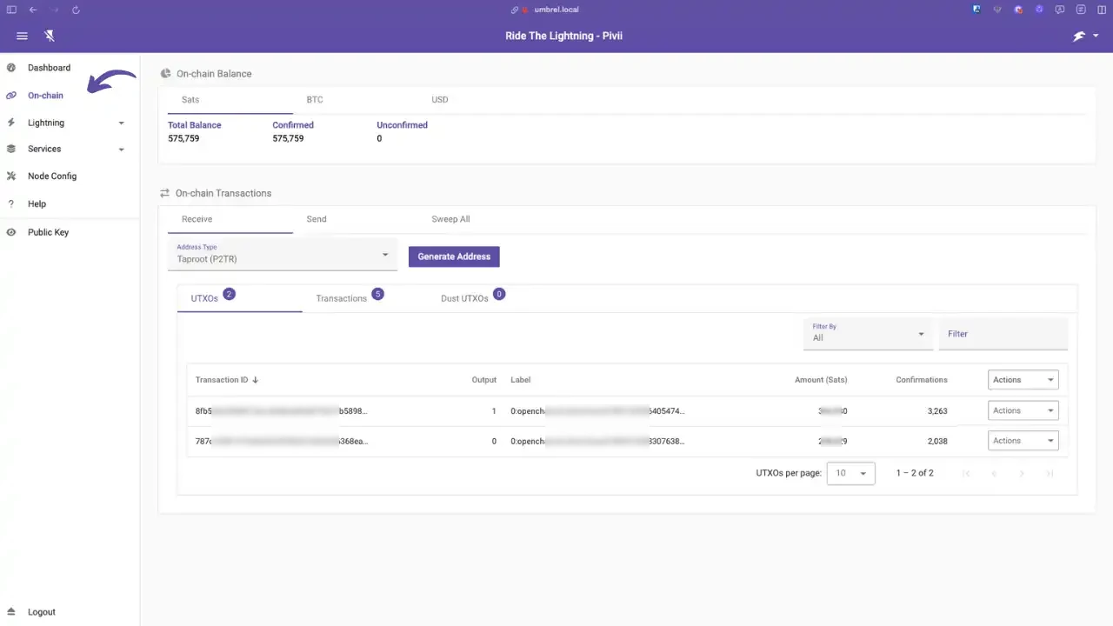The width and height of the screenshot is (1113, 626).
Task: Click the pie chart icon by On-chain Balance
Action: [x=166, y=74]
